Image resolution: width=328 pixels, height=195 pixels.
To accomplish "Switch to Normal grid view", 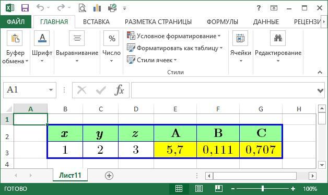I will pyautogui.click(x=179, y=189).
